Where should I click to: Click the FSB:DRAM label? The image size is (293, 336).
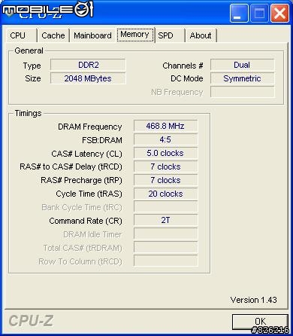(102, 140)
